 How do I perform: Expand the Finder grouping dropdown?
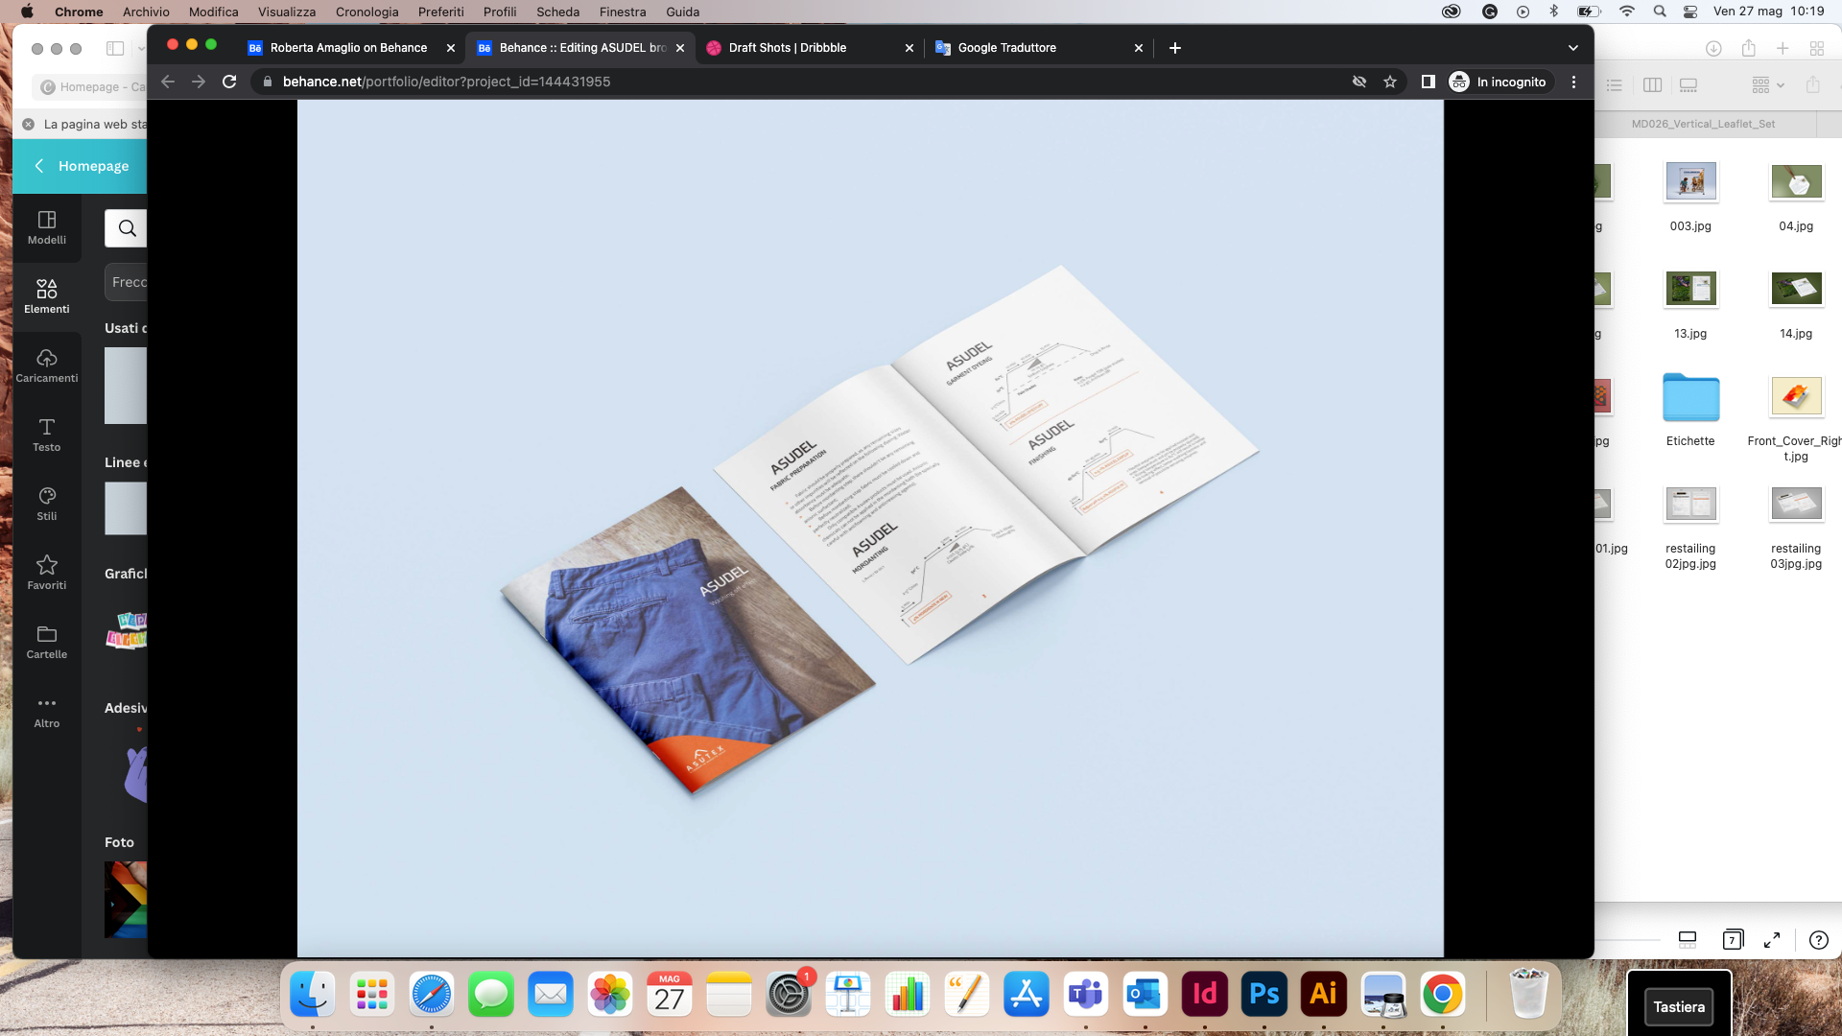1767,85
